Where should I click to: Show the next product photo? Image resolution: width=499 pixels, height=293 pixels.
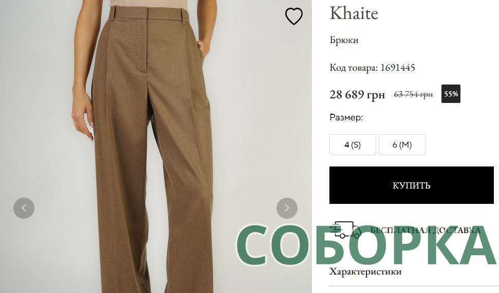[x=287, y=208]
